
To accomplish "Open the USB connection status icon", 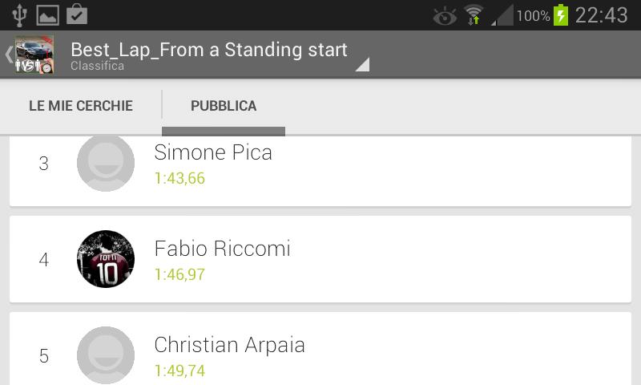I will (20, 14).
